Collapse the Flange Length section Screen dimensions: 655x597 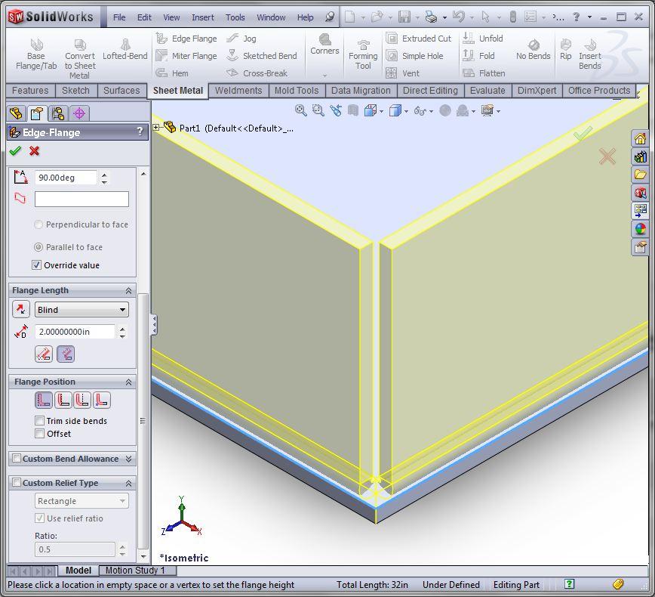click(x=128, y=290)
